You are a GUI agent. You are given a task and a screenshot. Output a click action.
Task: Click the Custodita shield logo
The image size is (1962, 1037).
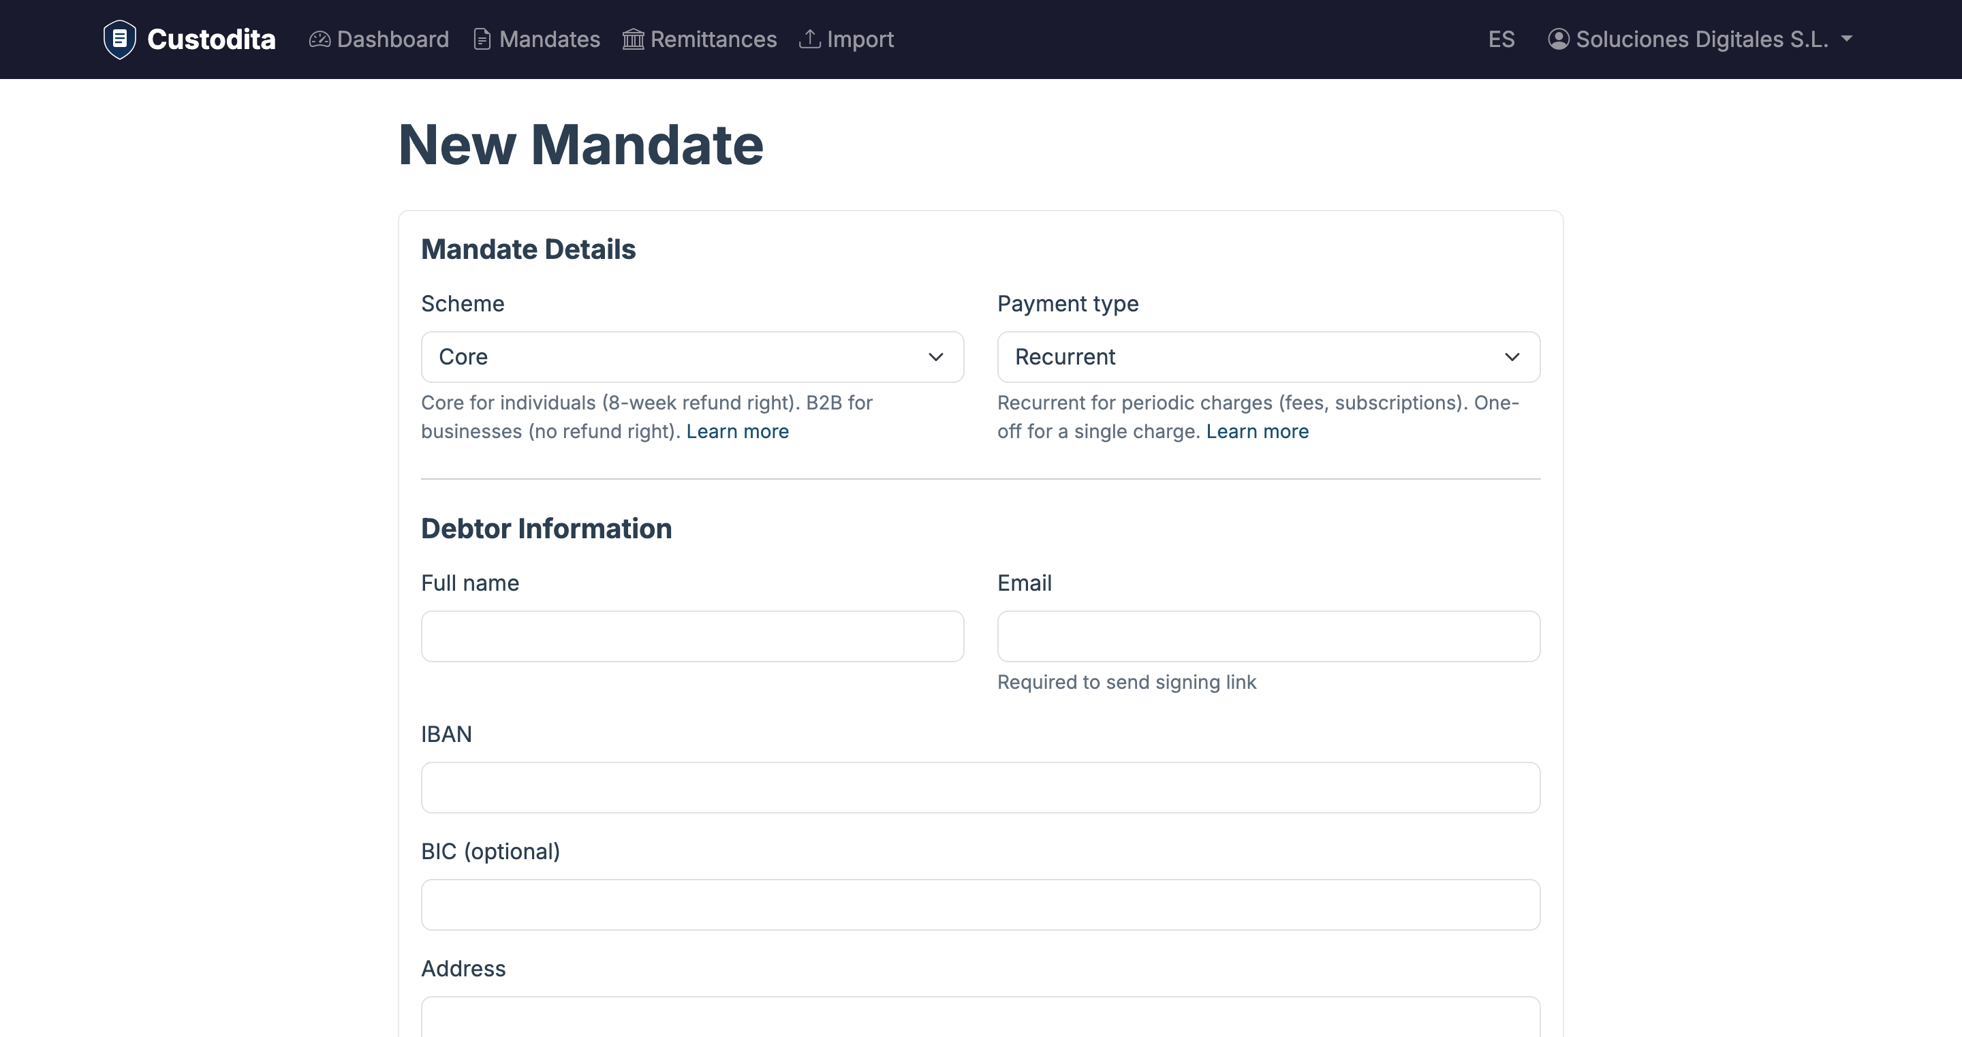[x=120, y=38]
